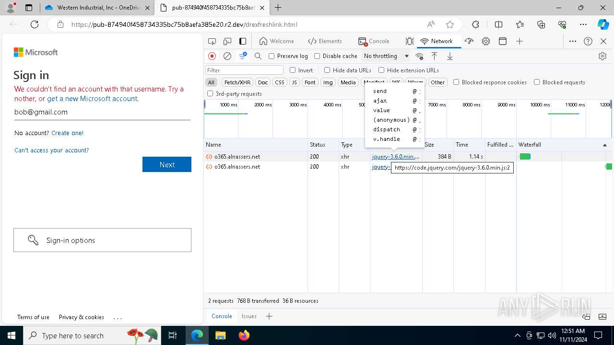Toggle device emulation icon

(x=227, y=41)
